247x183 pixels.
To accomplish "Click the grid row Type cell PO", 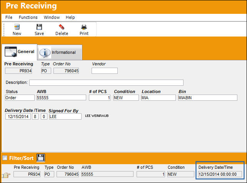I will click(x=49, y=174).
